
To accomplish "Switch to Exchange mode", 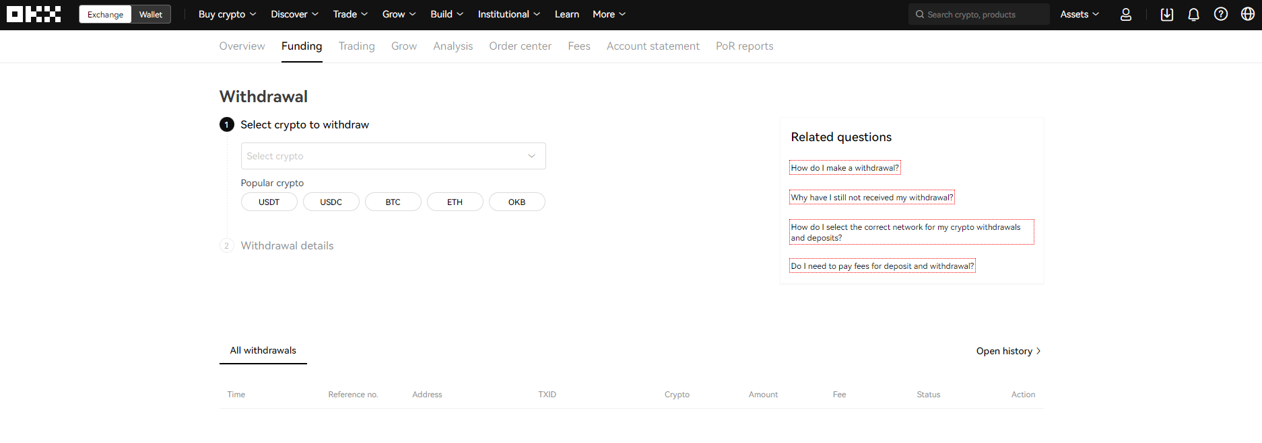I will pyautogui.click(x=105, y=14).
